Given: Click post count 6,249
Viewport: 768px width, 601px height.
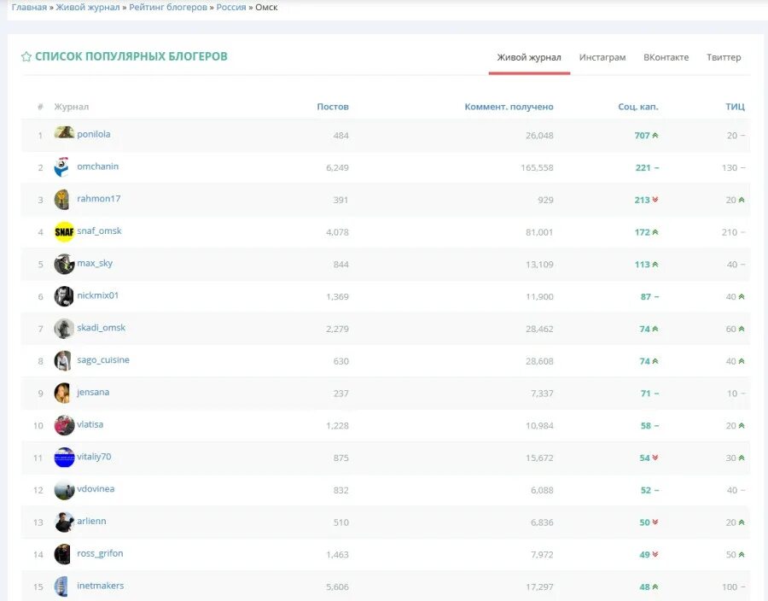Looking at the screenshot, I should (x=337, y=167).
